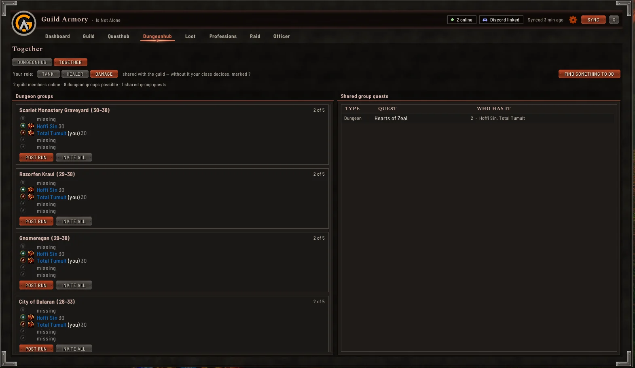Click the empty tank shield slot in Scarlet Monastery Graveyard
Screen dimensions: 635x368
pyautogui.click(x=23, y=119)
